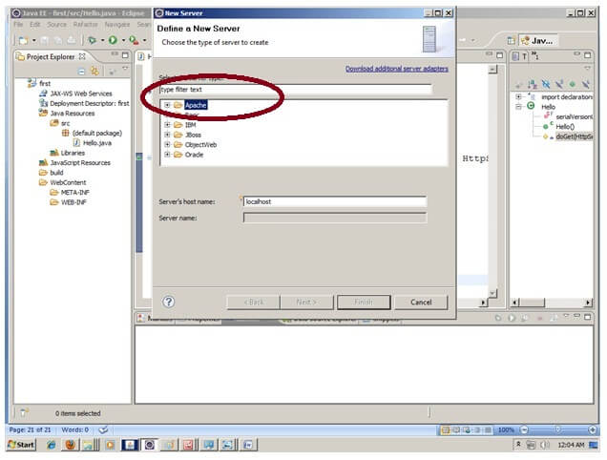The width and height of the screenshot is (607, 460).
Task: Collapse the Hello class node in Outline
Action: [x=519, y=107]
